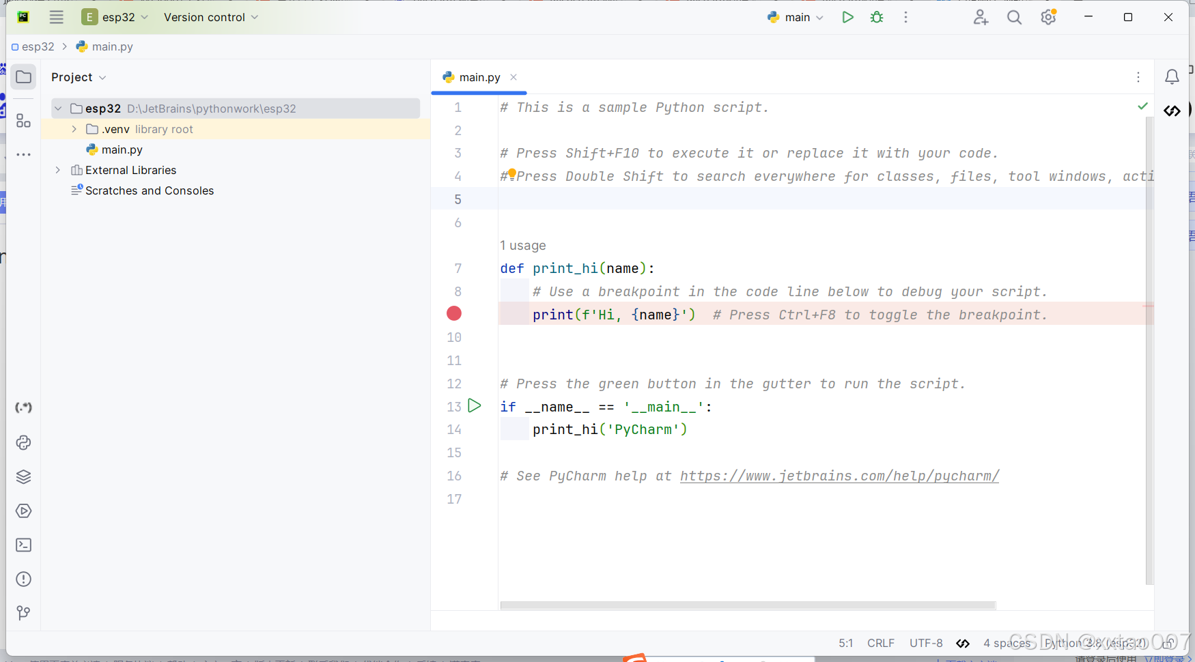Image resolution: width=1195 pixels, height=662 pixels.
Task: Switch to the main.py editor tab
Action: point(478,77)
